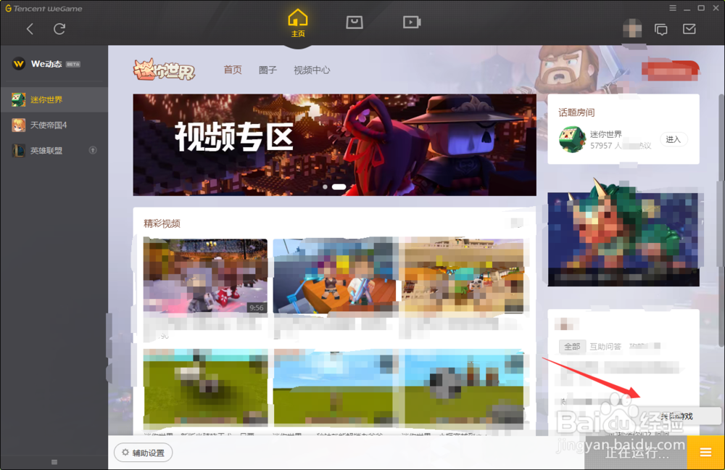
Task: Click the 正在运行 status button
Action: coord(637,453)
